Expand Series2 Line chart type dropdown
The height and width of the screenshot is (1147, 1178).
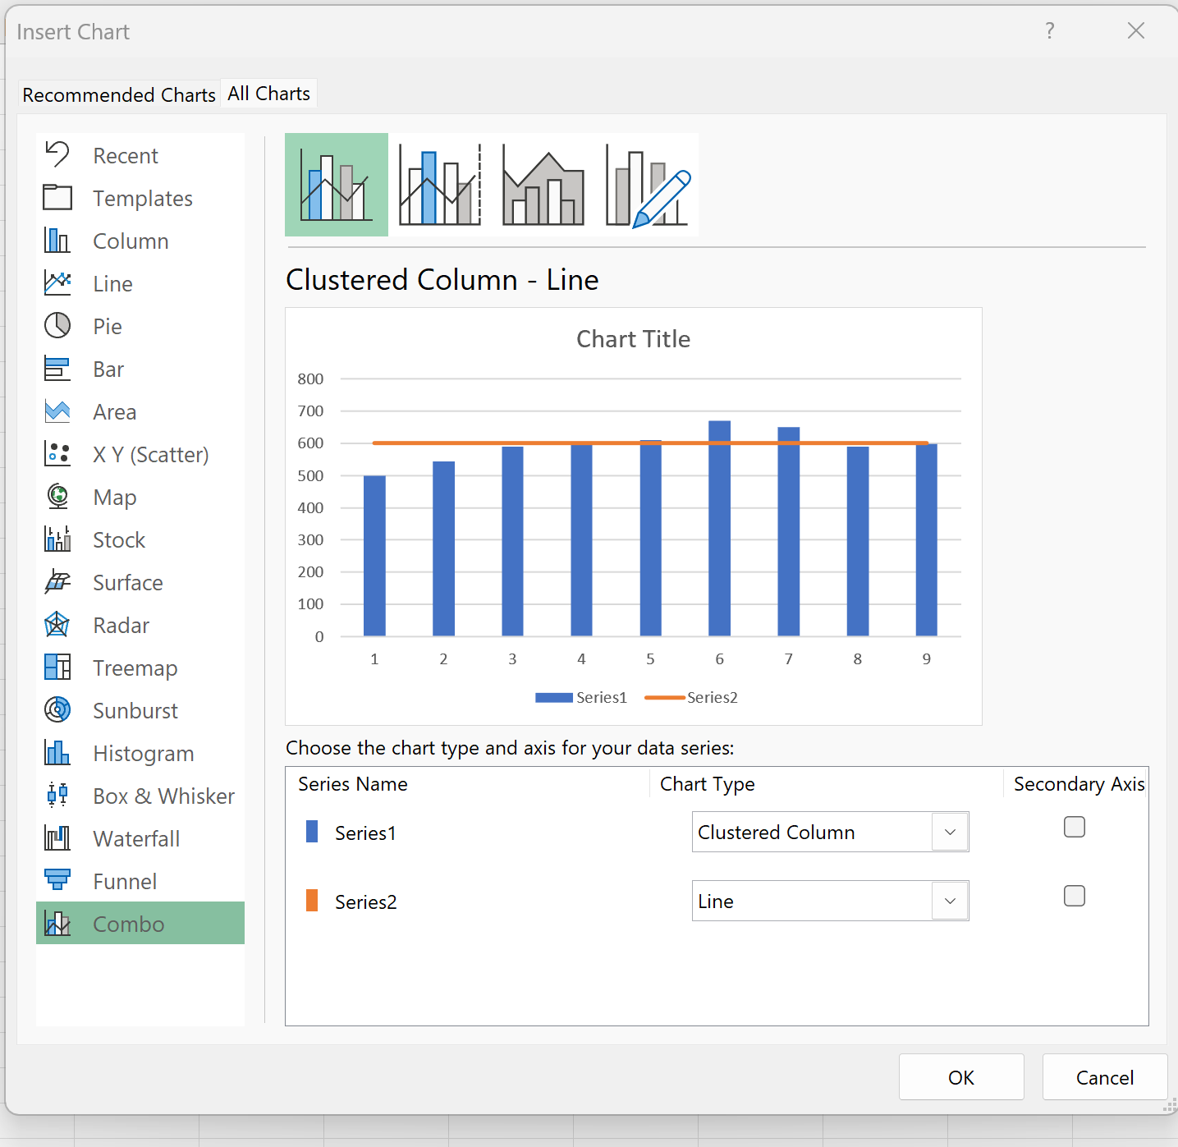950,902
